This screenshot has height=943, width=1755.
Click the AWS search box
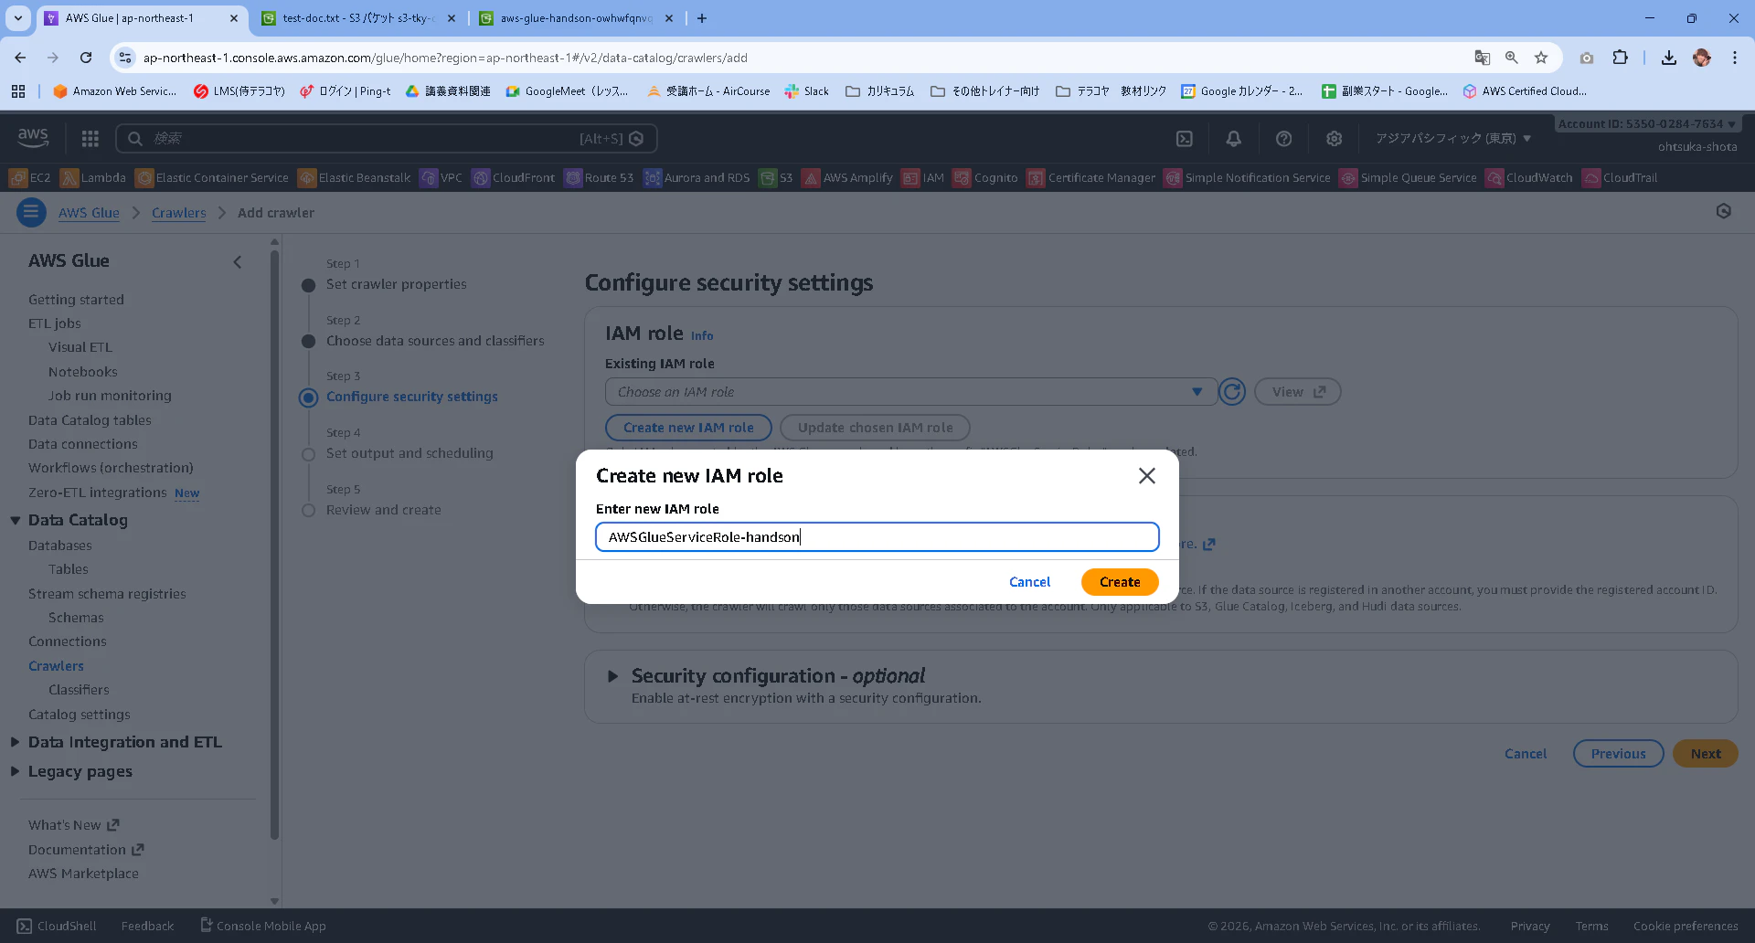pyautogui.click(x=386, y=139)
